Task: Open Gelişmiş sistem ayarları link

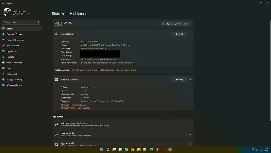Action: [127, 70]
